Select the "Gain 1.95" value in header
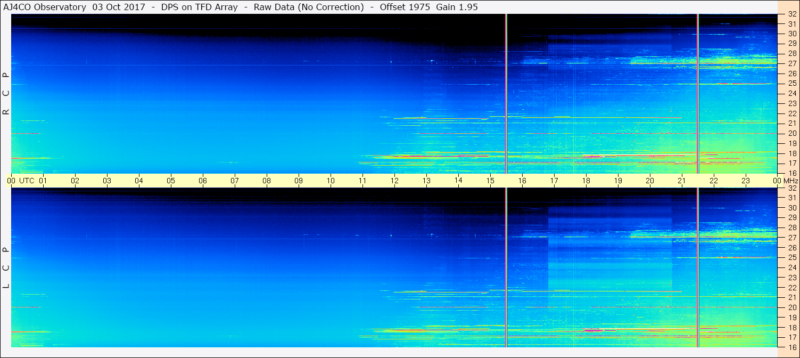 [457, 7]
